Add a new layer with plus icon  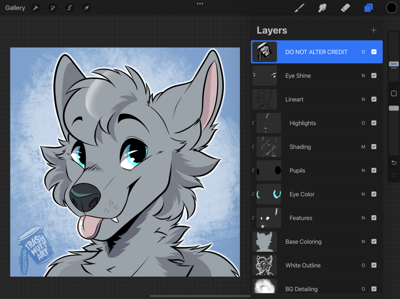(x=373, y=30)
